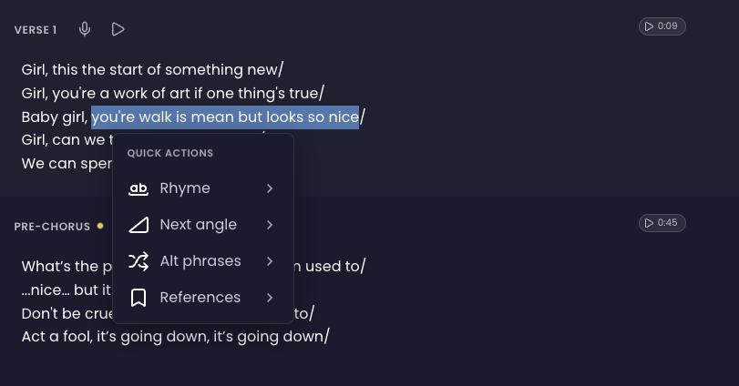Choose Rhyme from quick actions menu

click(185, 188)
